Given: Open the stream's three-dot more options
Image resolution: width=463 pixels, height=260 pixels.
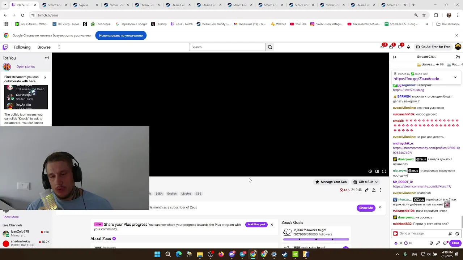Looking at the screenshot, I should [381, 190].
